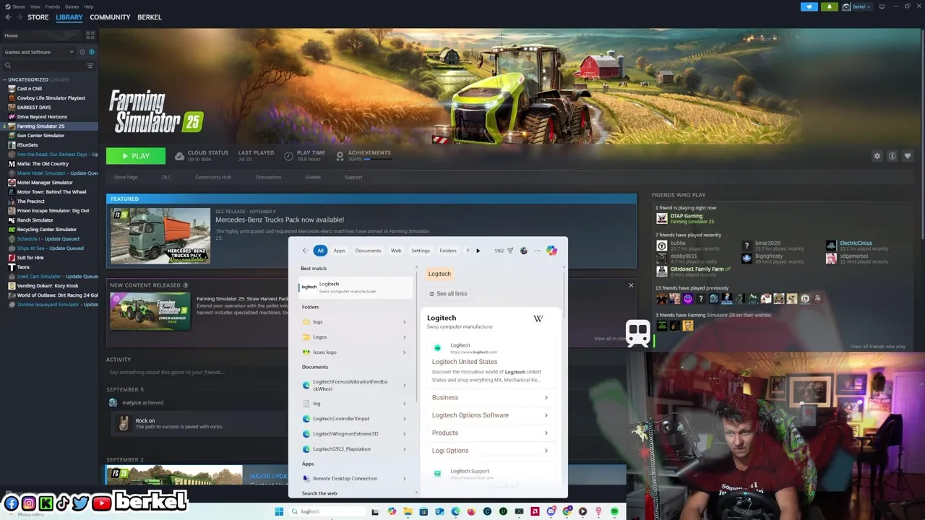925x520 pixels.
Task: Click the taskbar search box
Action: click(329, 511)
